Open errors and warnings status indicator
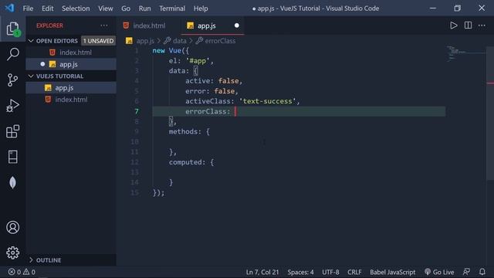This screenshot has width=494, height=278. point(22,272)
